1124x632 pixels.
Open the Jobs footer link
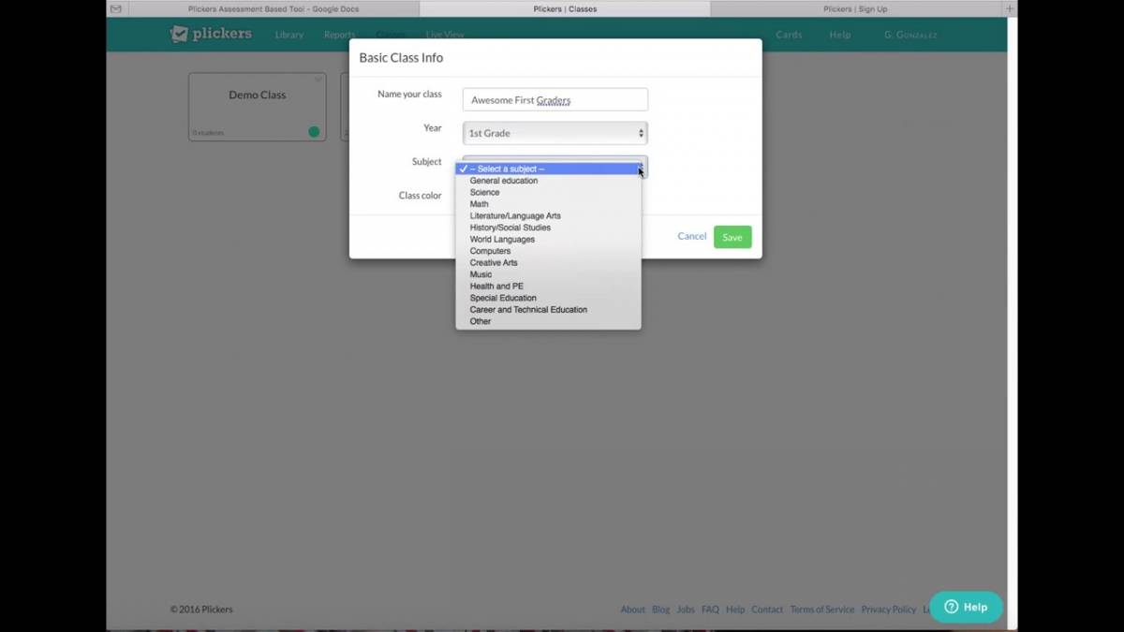[686, 610]
